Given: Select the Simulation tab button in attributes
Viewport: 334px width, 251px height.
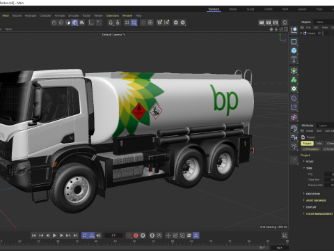Looking at the screenshot, I should point(311,149).
